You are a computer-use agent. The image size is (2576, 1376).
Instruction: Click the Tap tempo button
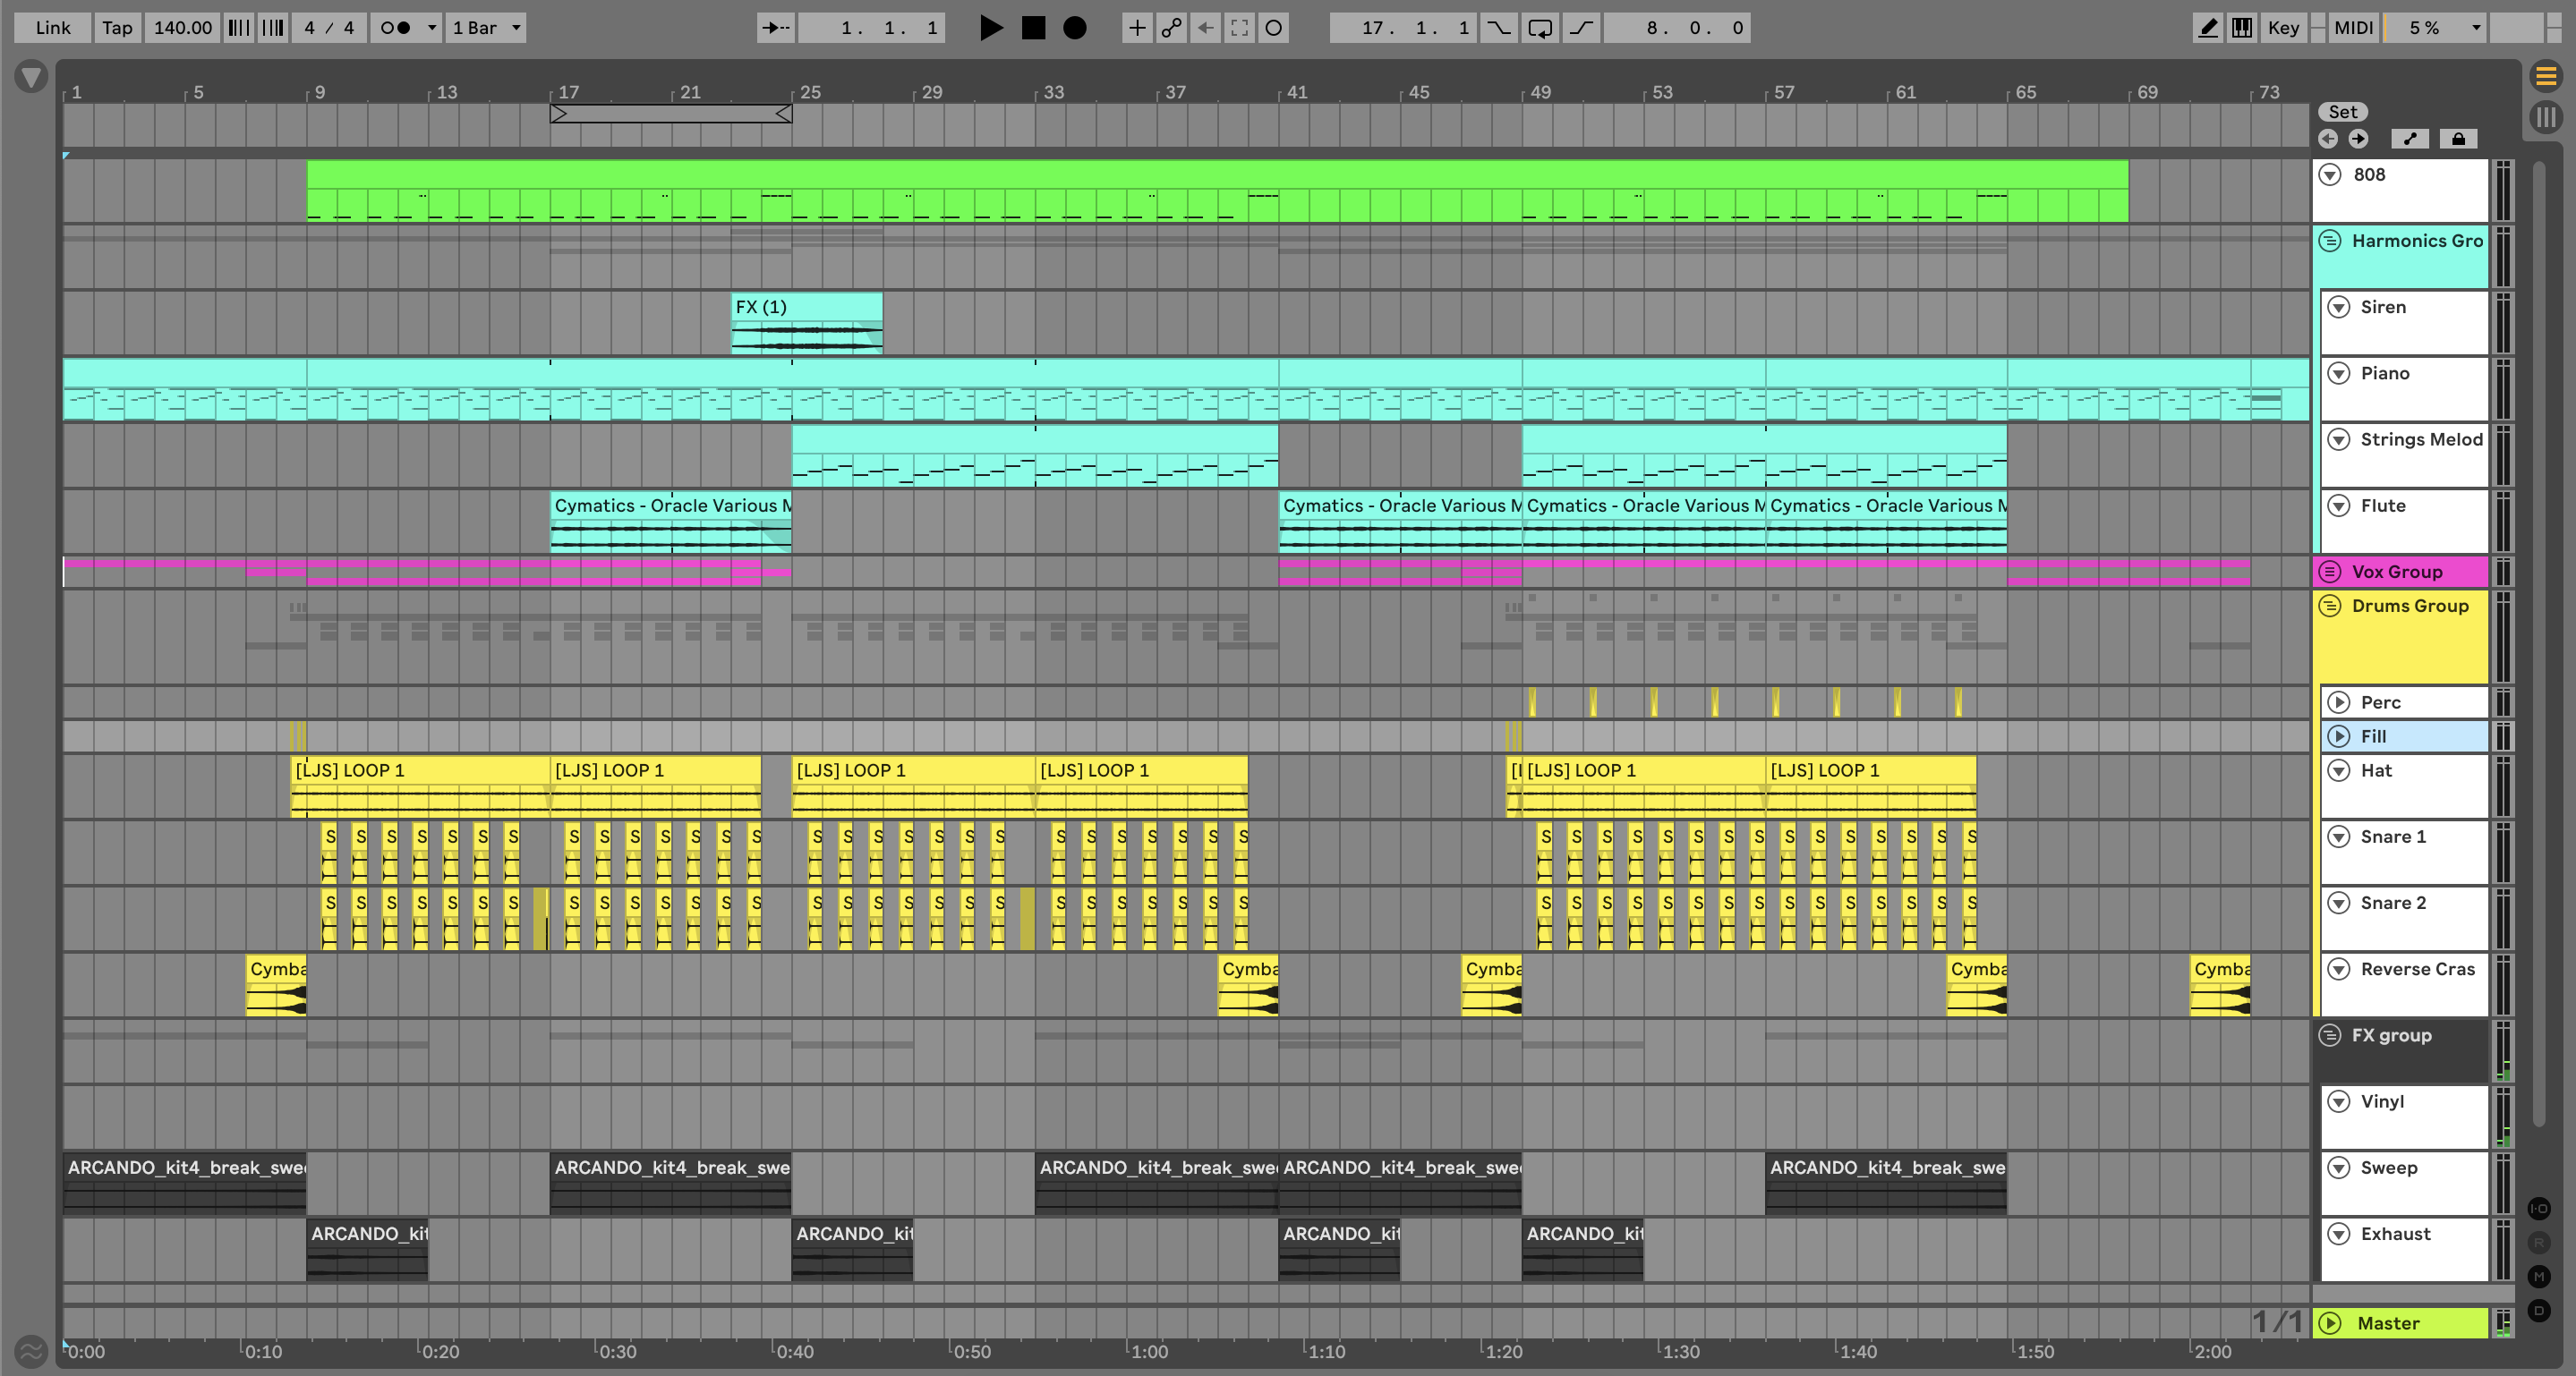(x=117, y=28)
